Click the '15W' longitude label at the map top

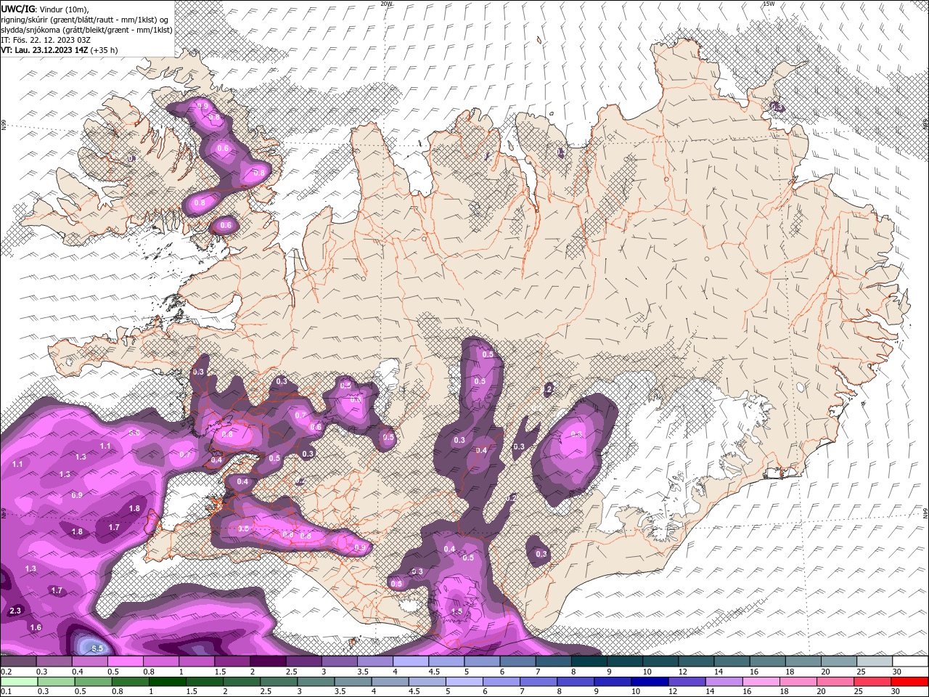[x=769, y=4]
